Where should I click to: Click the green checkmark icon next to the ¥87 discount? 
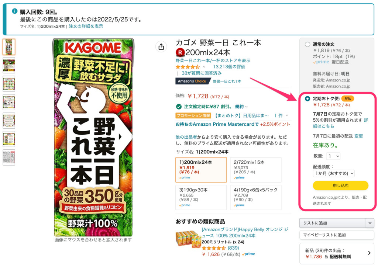179,107
